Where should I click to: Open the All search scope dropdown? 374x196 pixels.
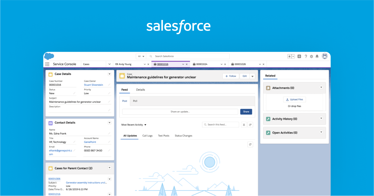coord(141,56)
